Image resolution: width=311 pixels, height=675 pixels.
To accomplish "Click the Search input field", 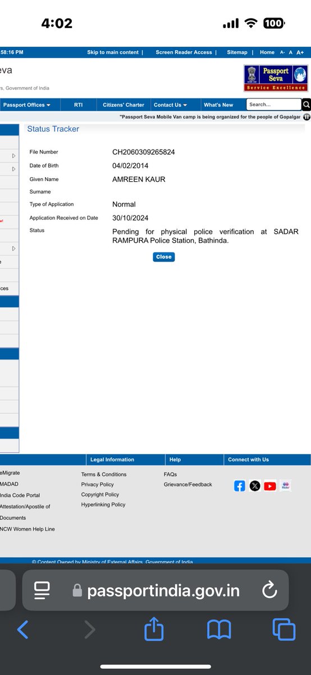I will click(x=274, y=105).
